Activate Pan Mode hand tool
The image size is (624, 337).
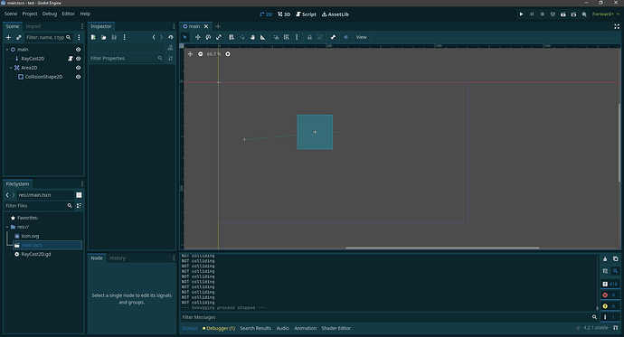click(x=252, y=37)
